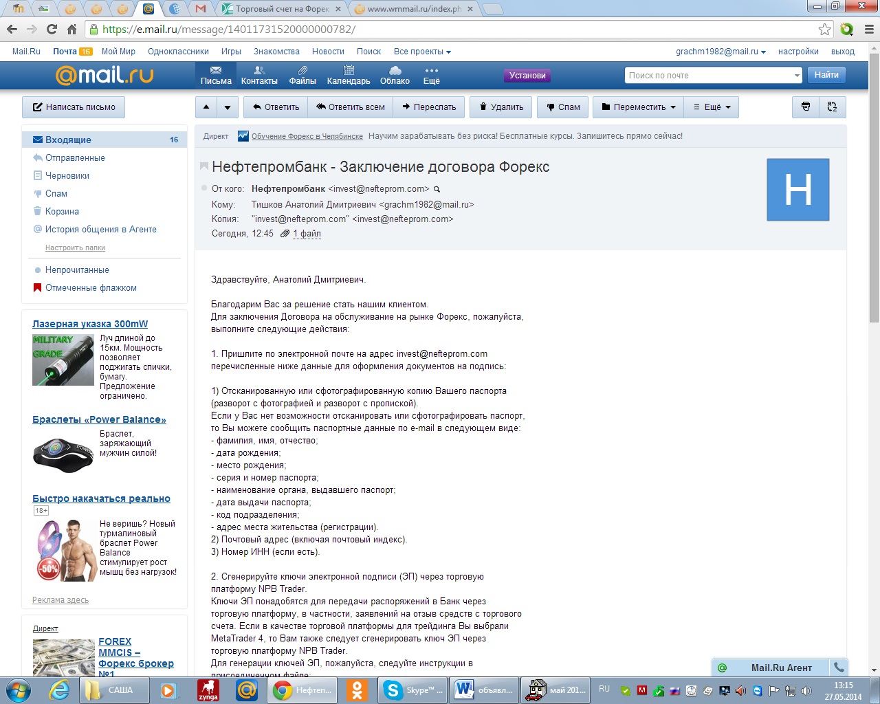Show Отмеченные флажком messages

pos(91,288)
